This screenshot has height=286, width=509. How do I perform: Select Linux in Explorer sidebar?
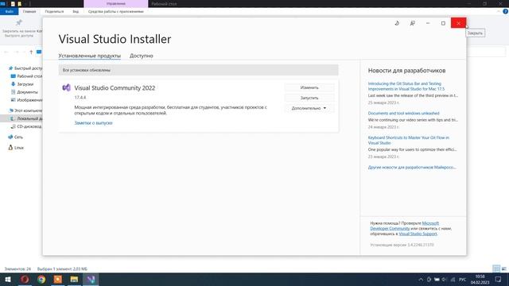(x=16, y=148)
